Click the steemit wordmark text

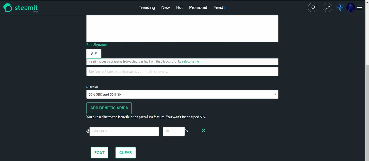[x=26, y=8]
